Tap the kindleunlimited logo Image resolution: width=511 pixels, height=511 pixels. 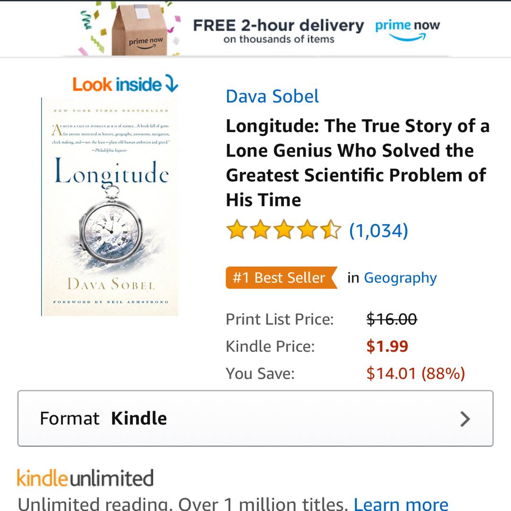[x=85, y=478]
